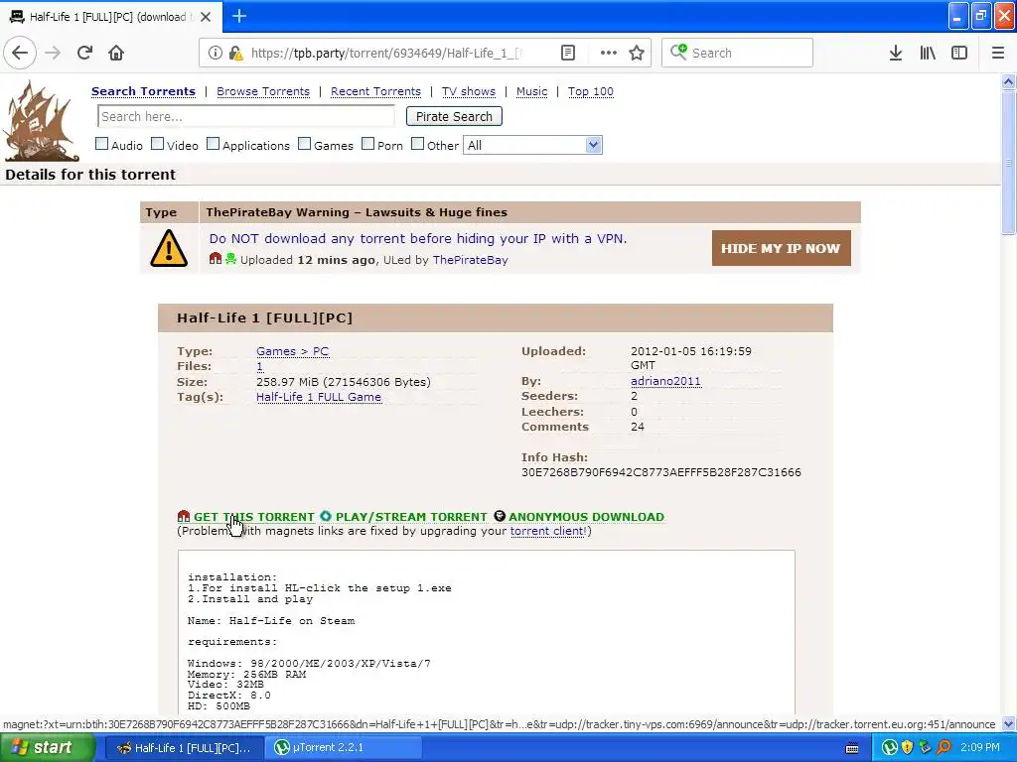Open the Downloads arrow icon in toolbar

tap(896, 53)
